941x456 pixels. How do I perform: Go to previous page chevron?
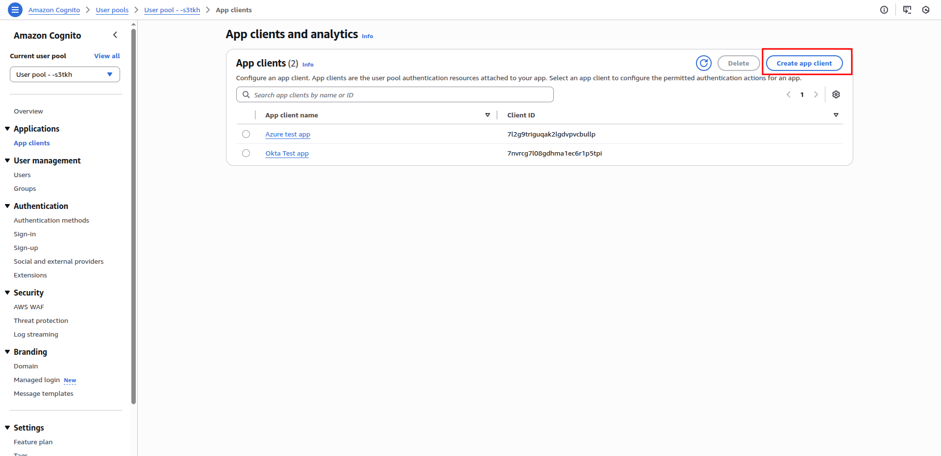789,94
